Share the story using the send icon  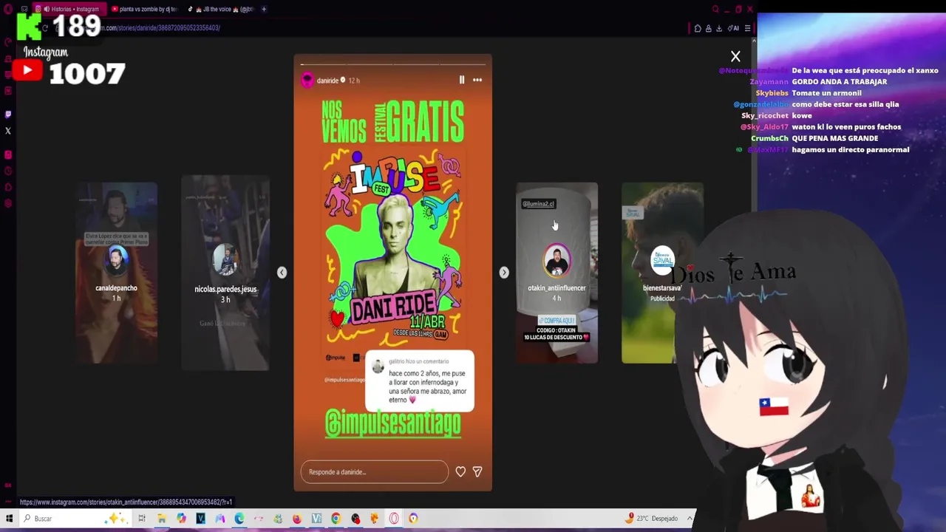[x=477, y=471]
